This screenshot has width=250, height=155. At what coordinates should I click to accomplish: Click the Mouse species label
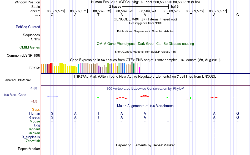tap(35, 121)
